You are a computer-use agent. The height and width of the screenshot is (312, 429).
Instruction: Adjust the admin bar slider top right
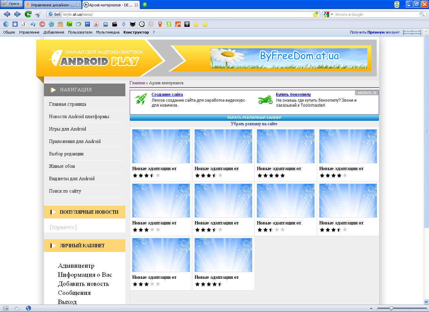412,32
